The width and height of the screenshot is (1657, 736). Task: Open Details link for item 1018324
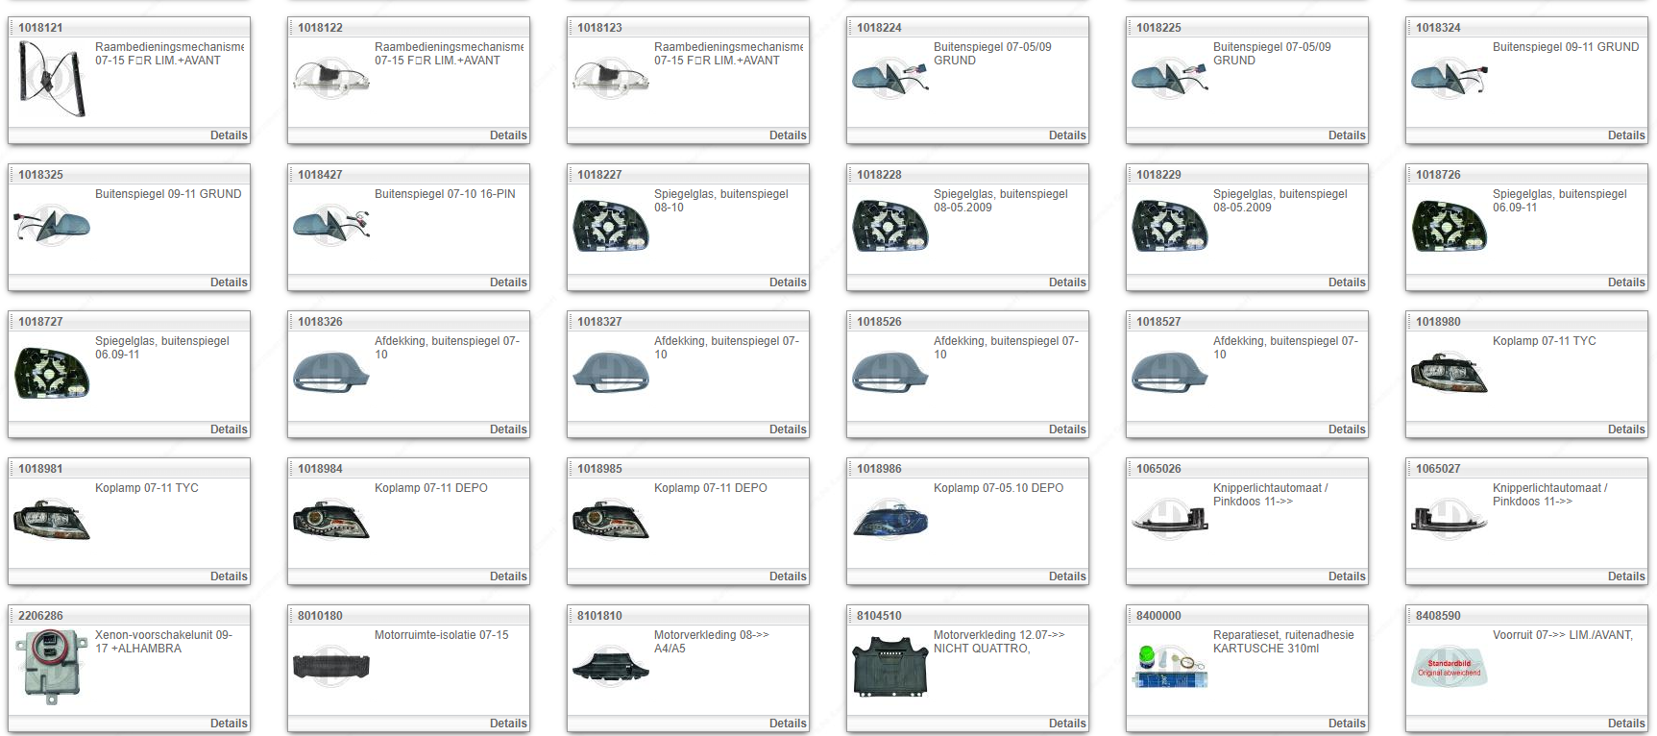click(1625, 135)
